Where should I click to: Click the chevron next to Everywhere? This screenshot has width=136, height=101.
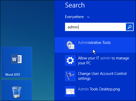click(88, 17)
